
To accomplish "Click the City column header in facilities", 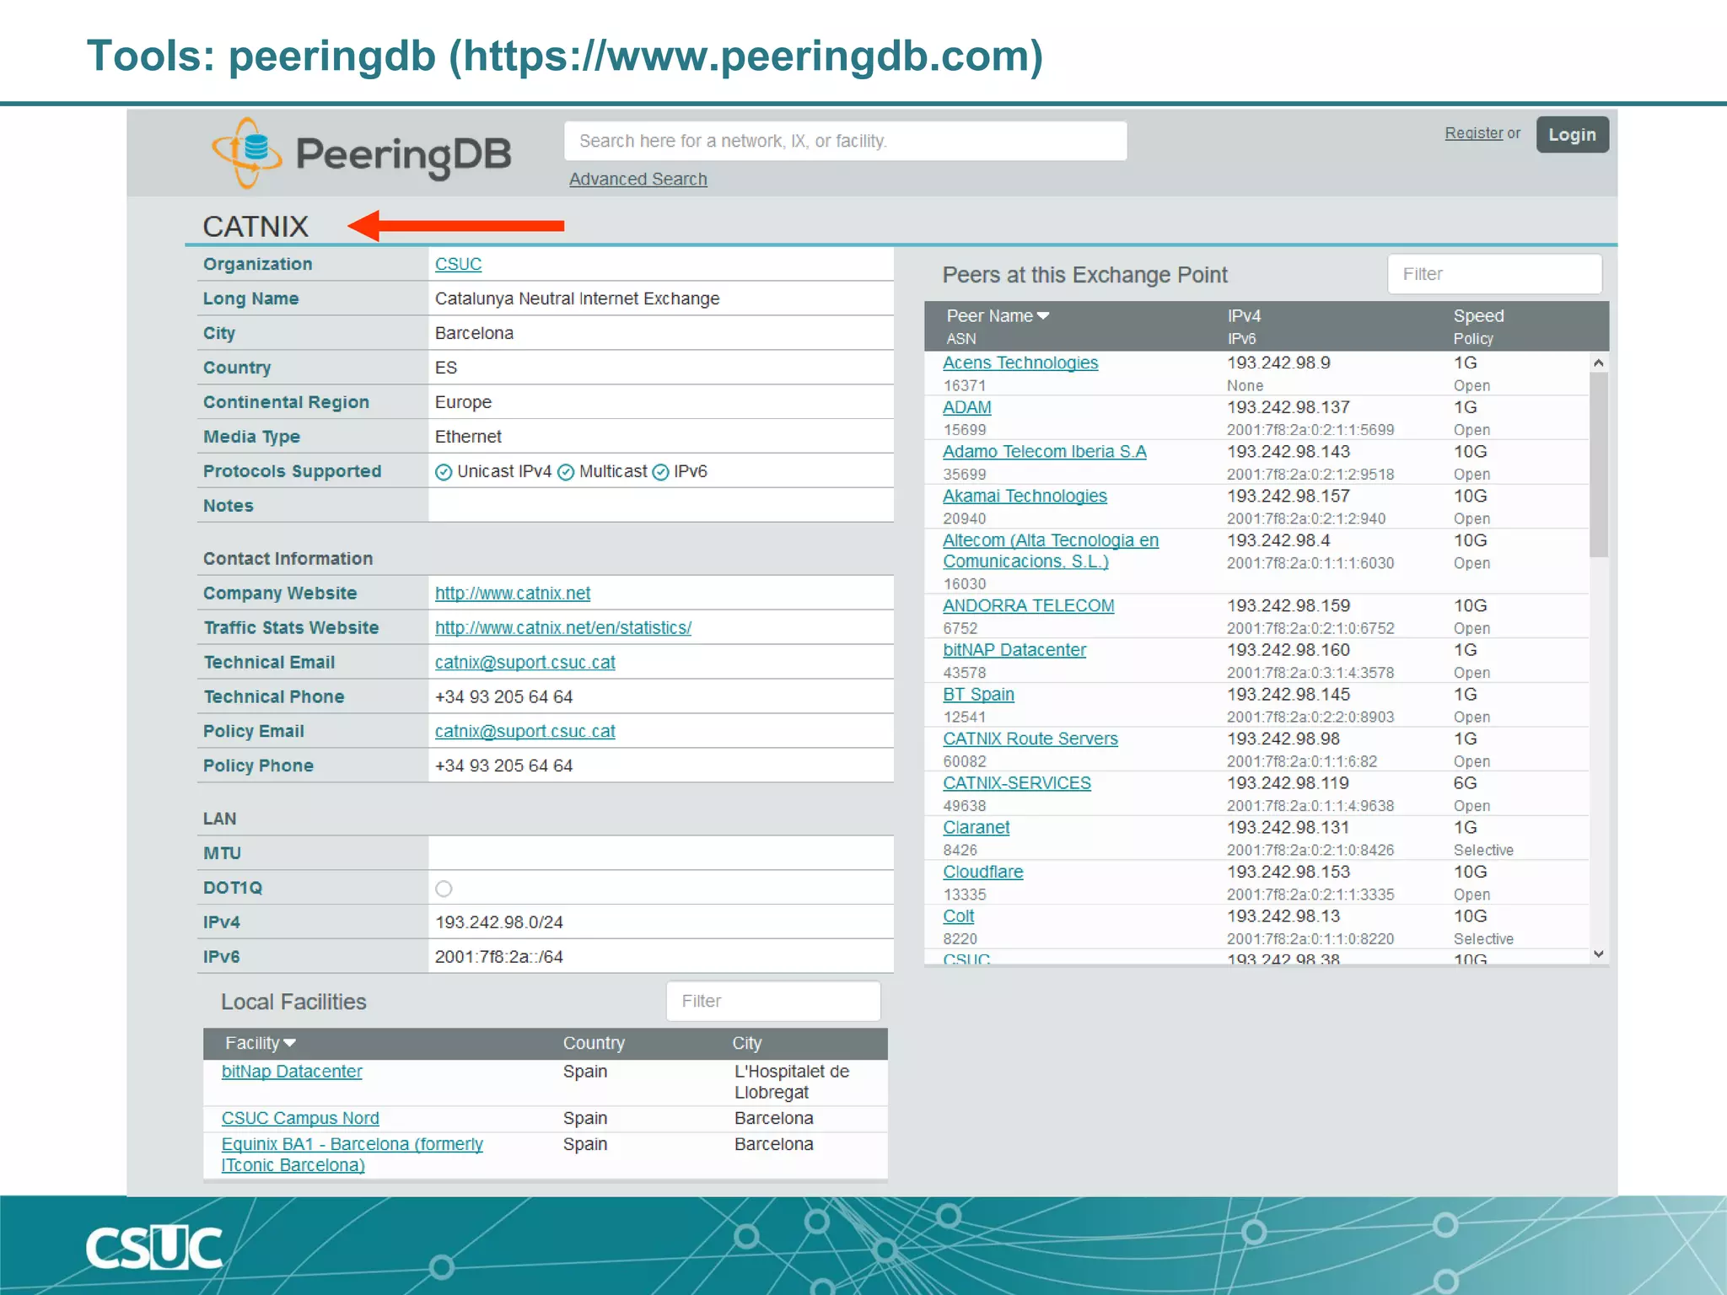I will 746,1044.
